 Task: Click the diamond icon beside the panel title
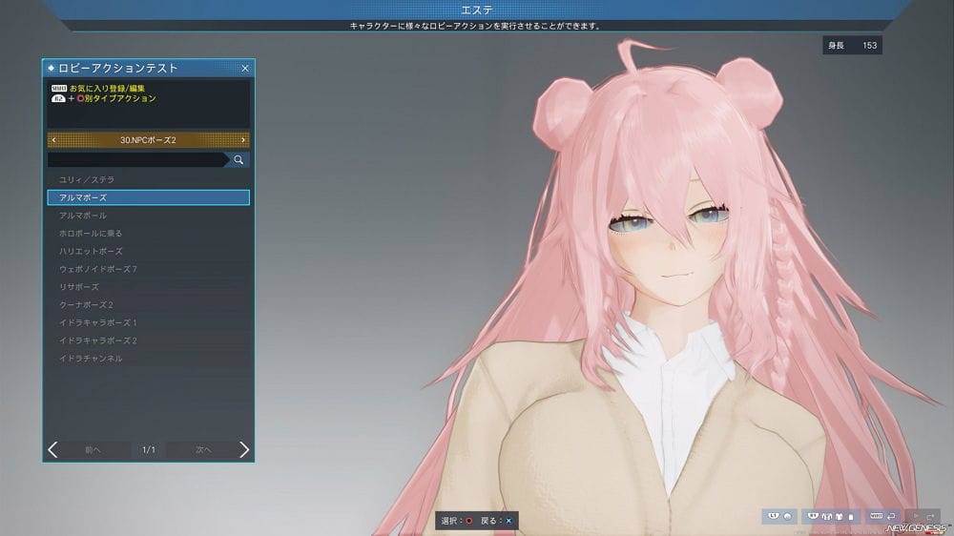52,68
